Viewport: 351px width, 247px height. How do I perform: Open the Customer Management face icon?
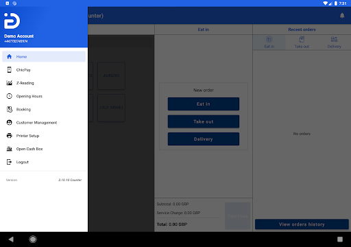click(10, 123)
